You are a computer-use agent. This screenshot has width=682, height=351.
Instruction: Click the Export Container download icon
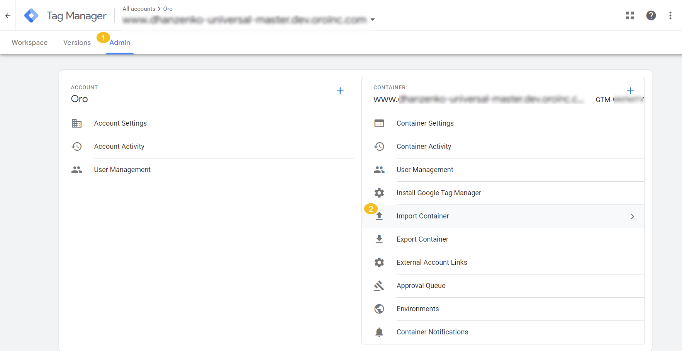click(x=379, y=239)
